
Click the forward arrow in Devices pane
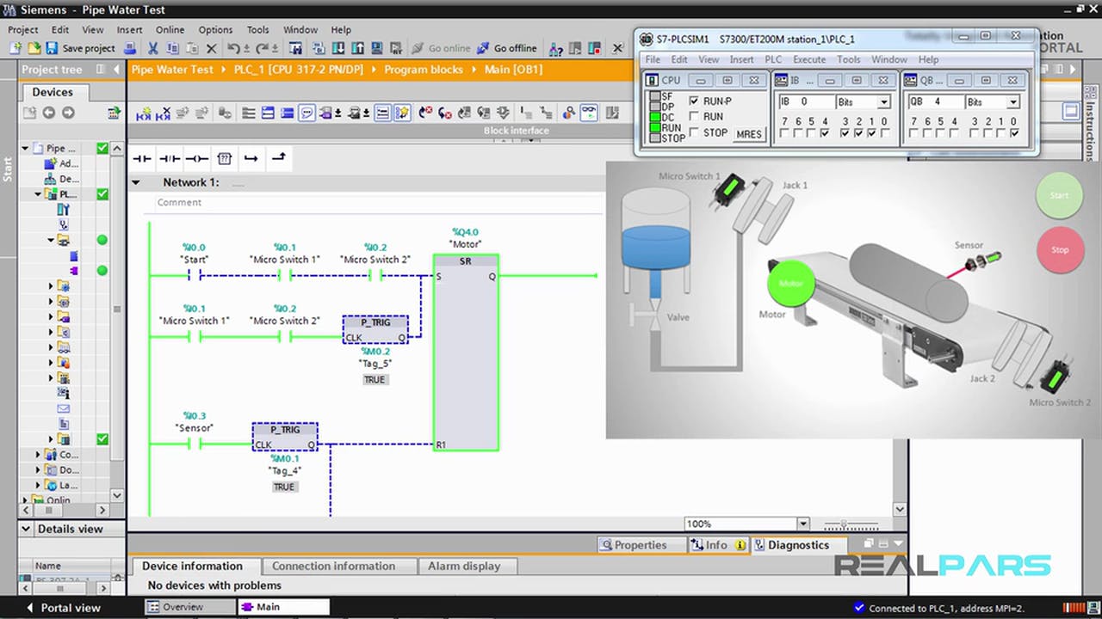point(68,113)
